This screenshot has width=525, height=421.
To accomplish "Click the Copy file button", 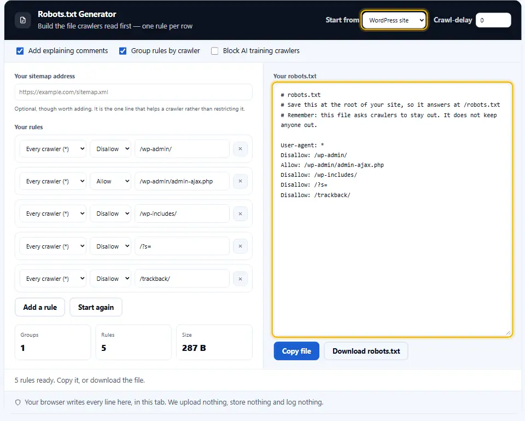I will pos(296,351).
